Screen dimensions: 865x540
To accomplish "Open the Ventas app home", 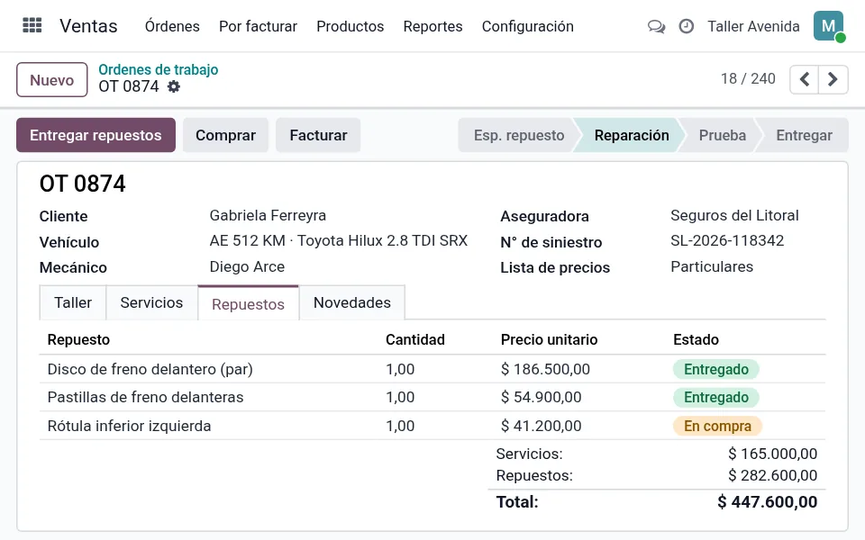I will [x=88, y=26].
